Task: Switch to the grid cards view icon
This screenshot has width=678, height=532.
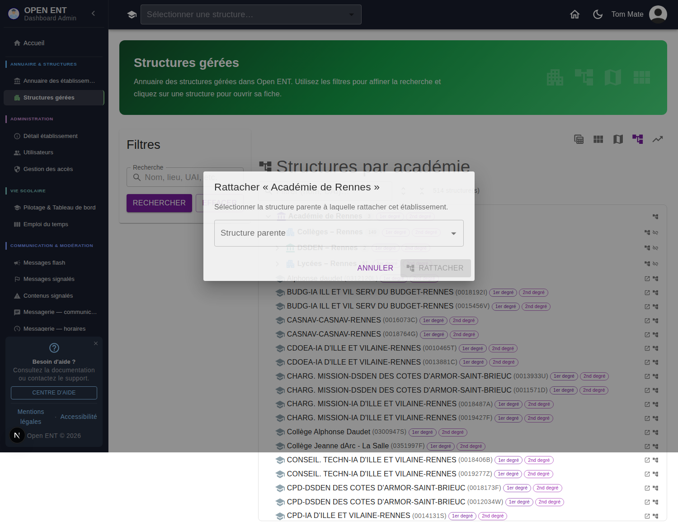Action: (598, 139)
